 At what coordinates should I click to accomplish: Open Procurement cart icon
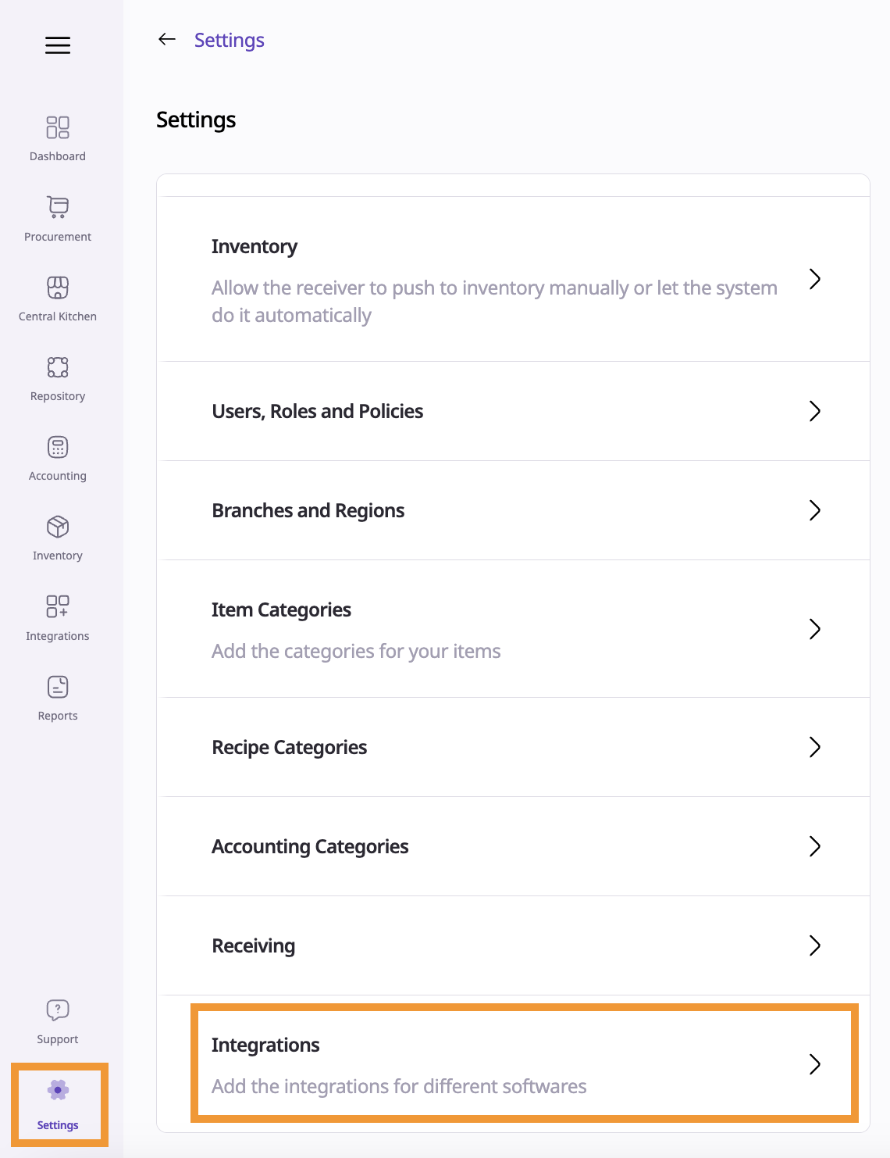point(58,207)
